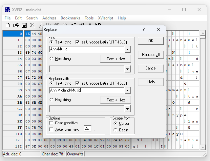Click the context help arrow icon in the toolbar
Image resolution: width=210 pixels, height=161 pixels.
pos(98,24)
